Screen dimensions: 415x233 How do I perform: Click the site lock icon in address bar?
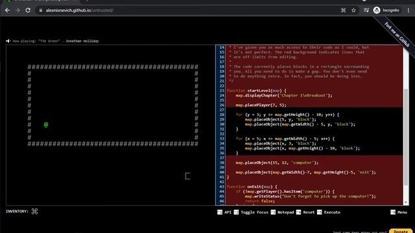coord(40,10)
